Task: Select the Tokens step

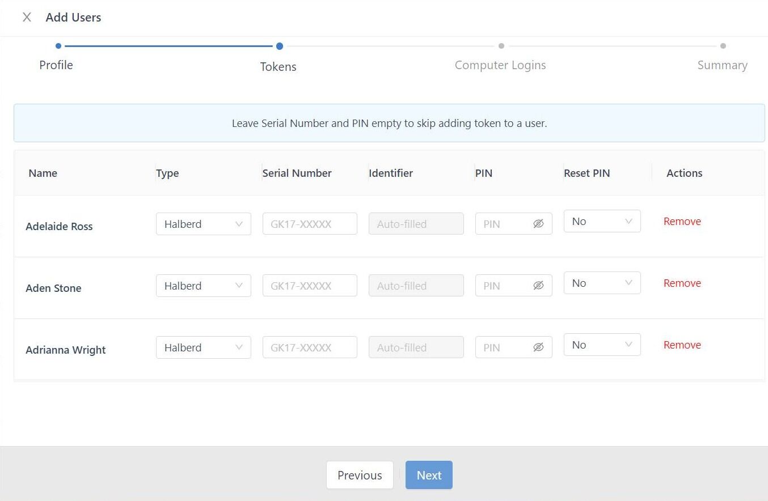Action: 278,66
